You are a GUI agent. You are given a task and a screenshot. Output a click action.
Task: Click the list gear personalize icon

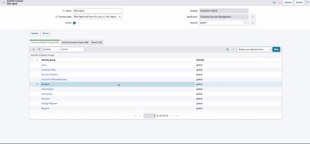click(x=228, y=49)
